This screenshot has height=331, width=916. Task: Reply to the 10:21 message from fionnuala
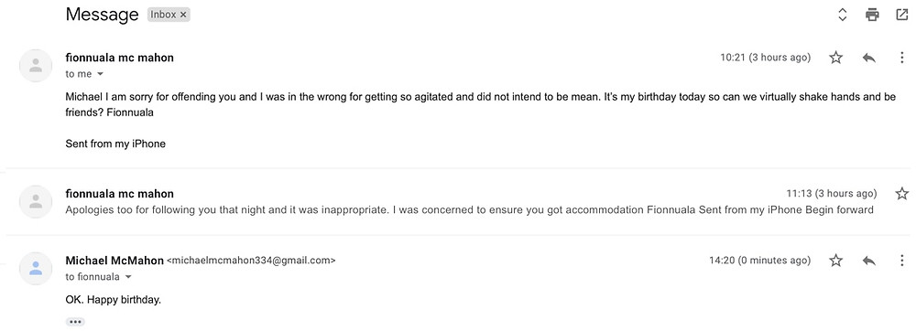pos(868,57)
